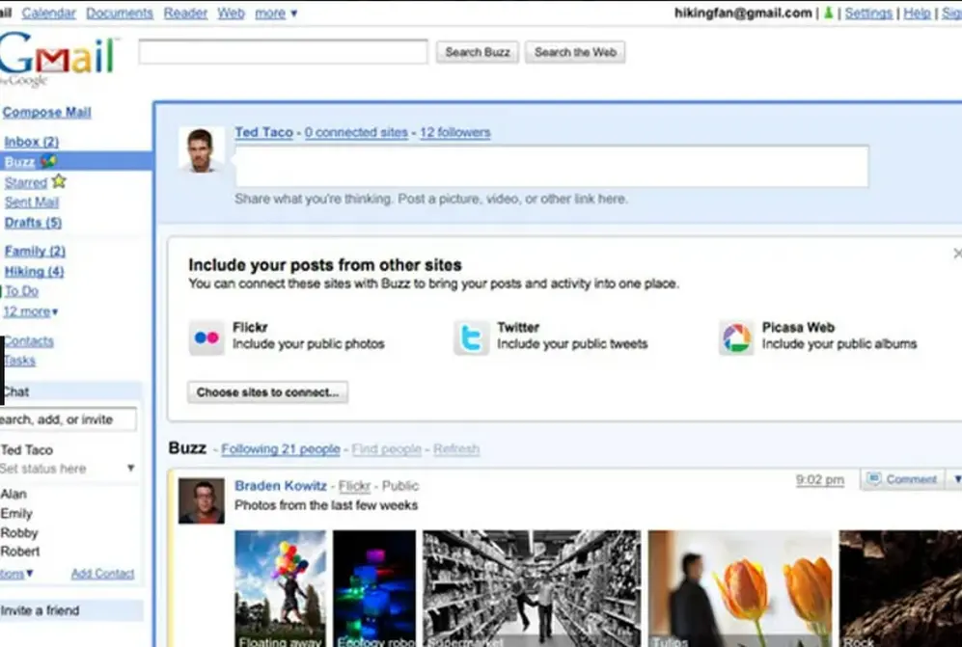The image size is (962, 647).
Task: Click Braden Kowitz name link
Action: point(281,486)
